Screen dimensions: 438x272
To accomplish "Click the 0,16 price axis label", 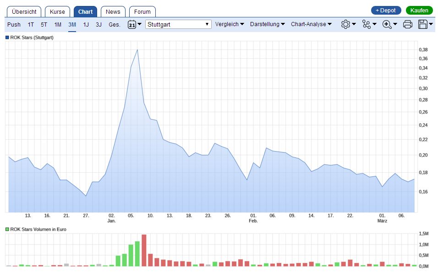I will coord(423,191).
